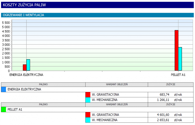Click the cyan bar for PELLET A1
195x125 pixels.
pos(180,59)
